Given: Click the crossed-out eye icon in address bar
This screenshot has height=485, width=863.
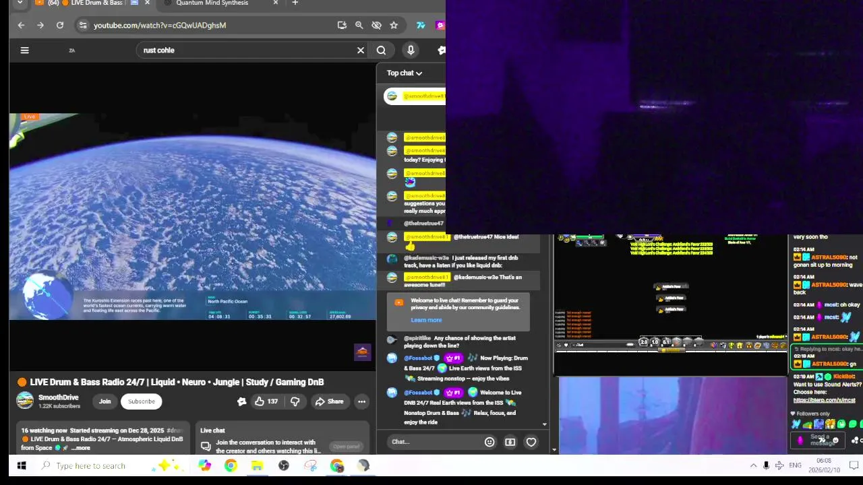Looking at the screenshot, I should click(376, 25).
